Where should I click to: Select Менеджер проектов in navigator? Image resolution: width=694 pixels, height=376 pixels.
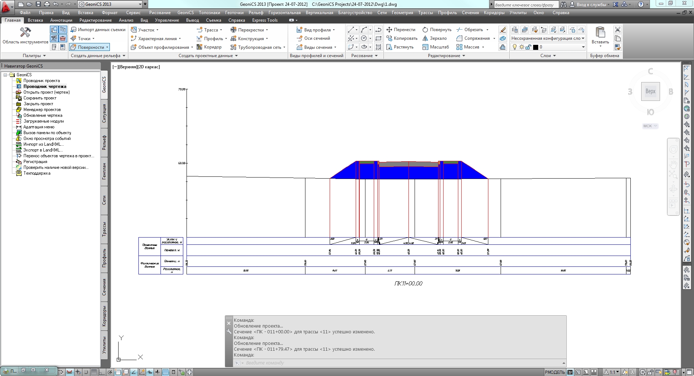click(x=42, y=110)
